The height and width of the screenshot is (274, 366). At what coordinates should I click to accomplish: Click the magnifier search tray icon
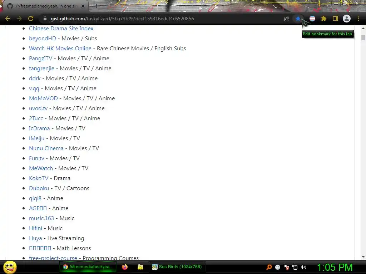[269, 267]
